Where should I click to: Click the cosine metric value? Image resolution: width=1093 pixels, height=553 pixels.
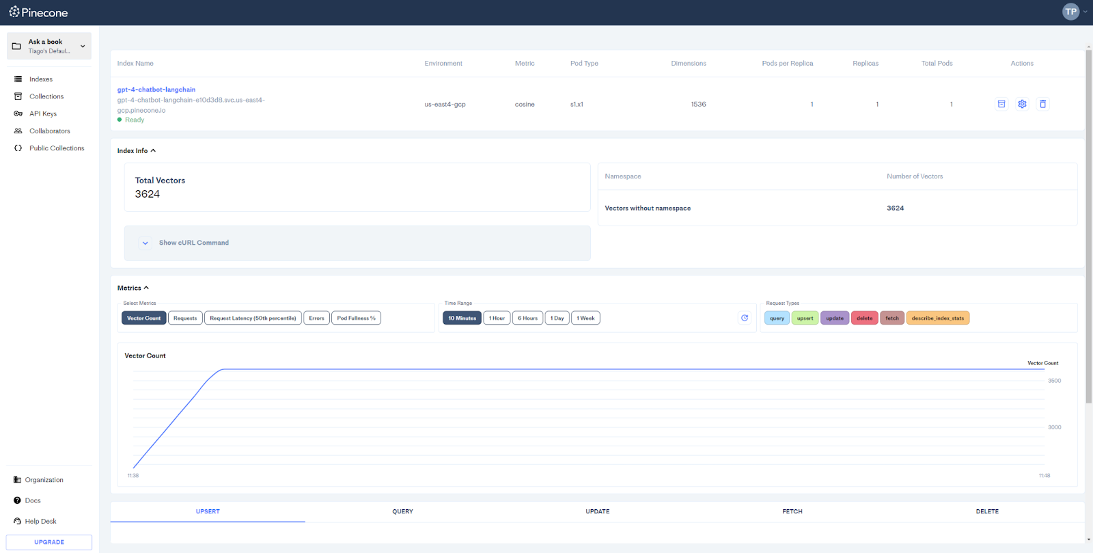[525, 105]
